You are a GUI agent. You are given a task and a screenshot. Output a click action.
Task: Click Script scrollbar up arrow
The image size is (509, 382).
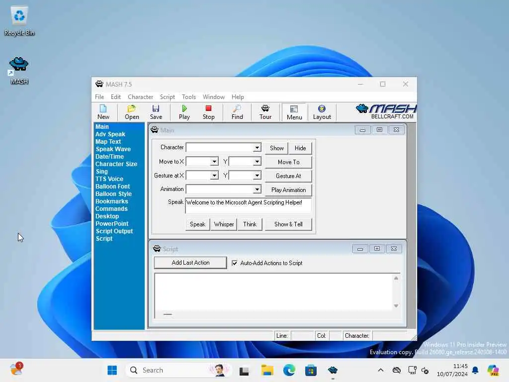point(396,278)
